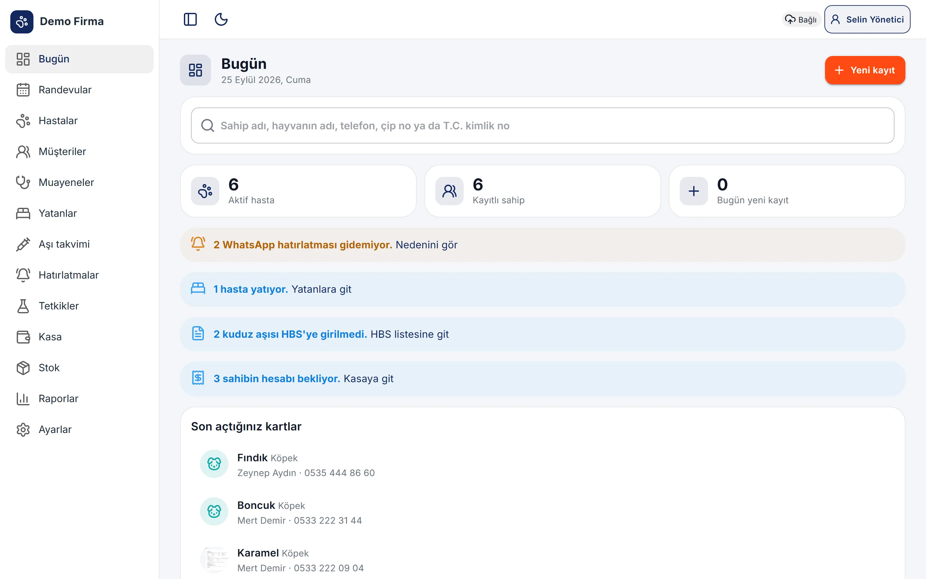Screen dimensions: 926x579
Task: Open Raporlar chart icon in sidebar
Action: [23, 399]
